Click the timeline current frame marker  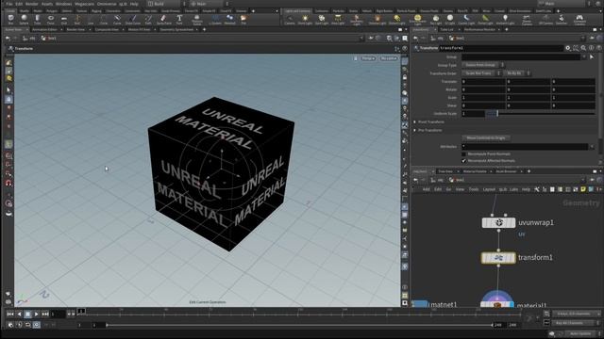(x=81, y=311)
